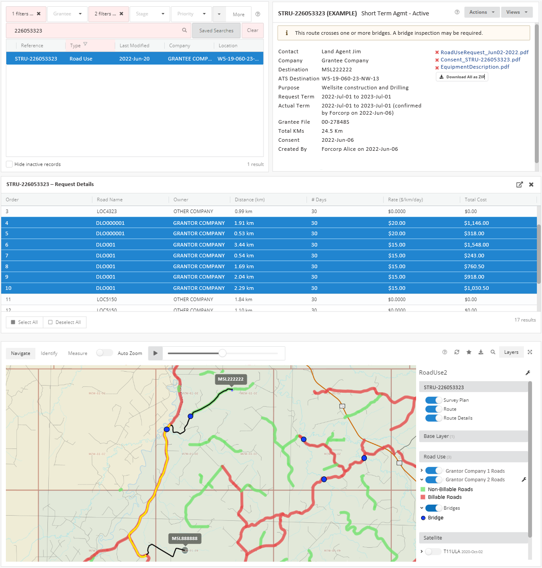Switch to the Measure map tool
542x568 pixels.
tap(78, 354)
